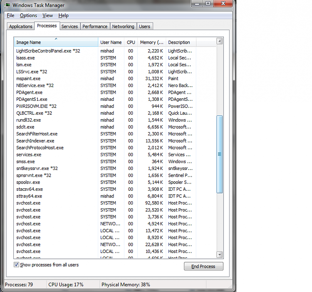Click the End Process button
Viewport: 312px width, 292px height.
tap(203, 266)
